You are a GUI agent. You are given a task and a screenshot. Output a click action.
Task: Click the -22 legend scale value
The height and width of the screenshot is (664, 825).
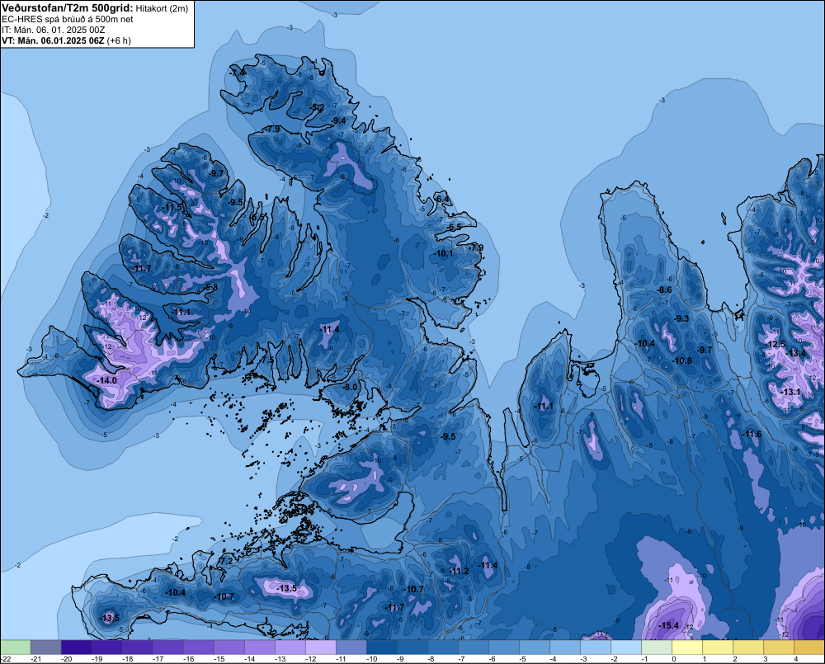(6, 659)
